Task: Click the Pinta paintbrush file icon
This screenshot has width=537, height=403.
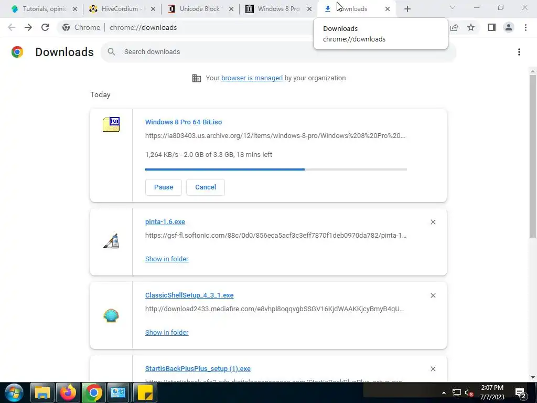Action: pos(111,241)
